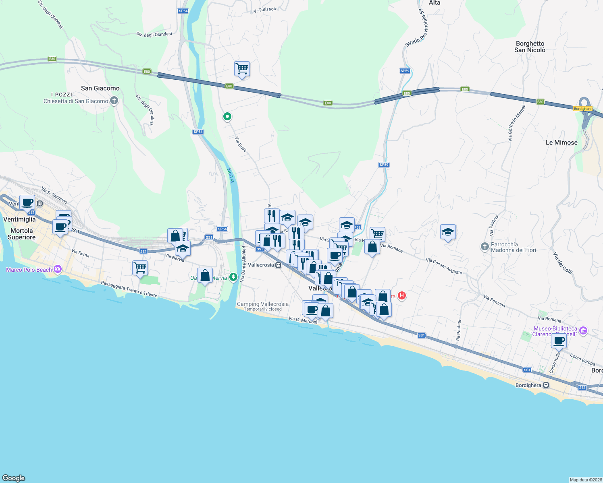Click the green circle marker near Via Braie
The height and width of the screenshot is (483, 603).
(x=227, y=117)
